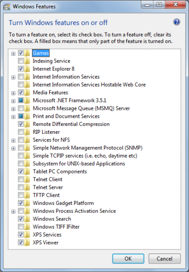Enable the Indexing Service checkbox

[21, 61]
